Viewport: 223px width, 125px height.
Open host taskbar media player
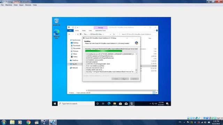(x=20, y=122)
